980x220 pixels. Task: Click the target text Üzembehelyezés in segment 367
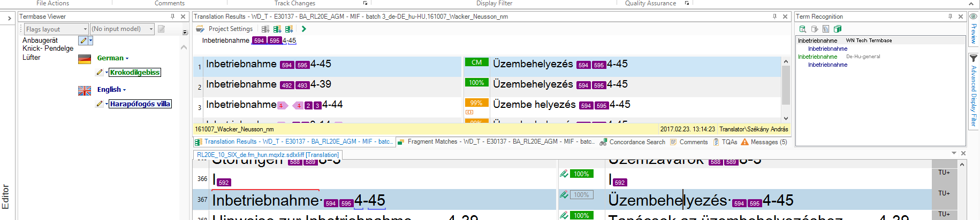[667, 200]
